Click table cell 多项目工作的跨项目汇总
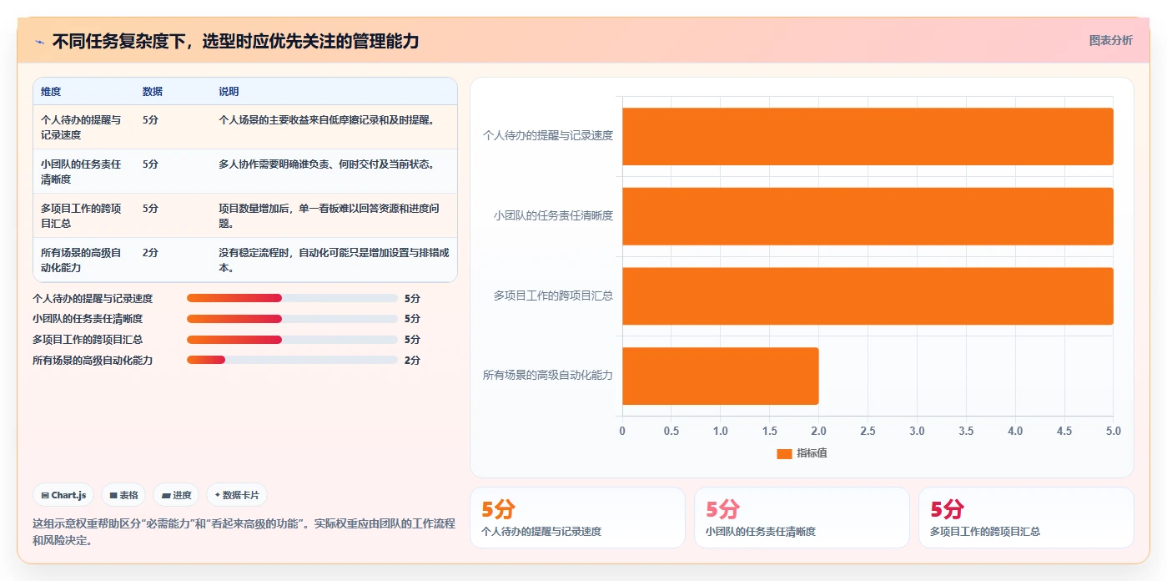Viewport: 1167px width, 581px height. click(x=81, y=215)
